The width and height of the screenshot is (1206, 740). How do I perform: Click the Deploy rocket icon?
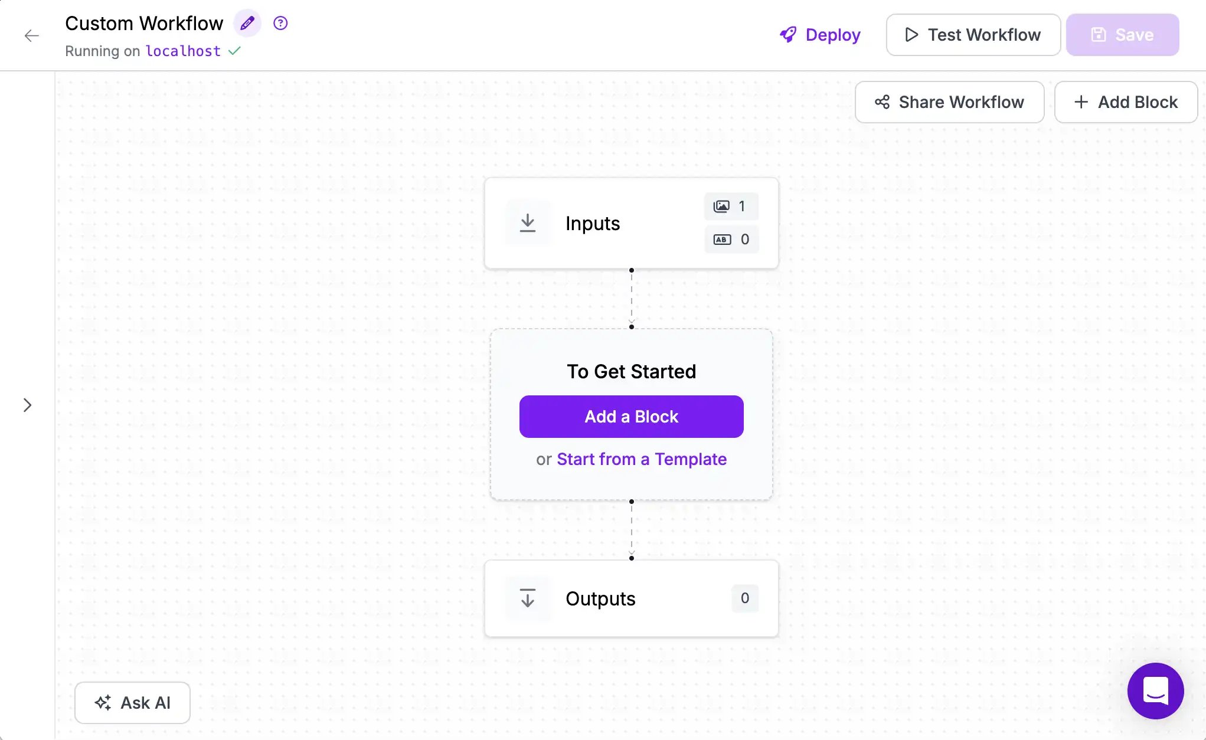click(788, 35)
